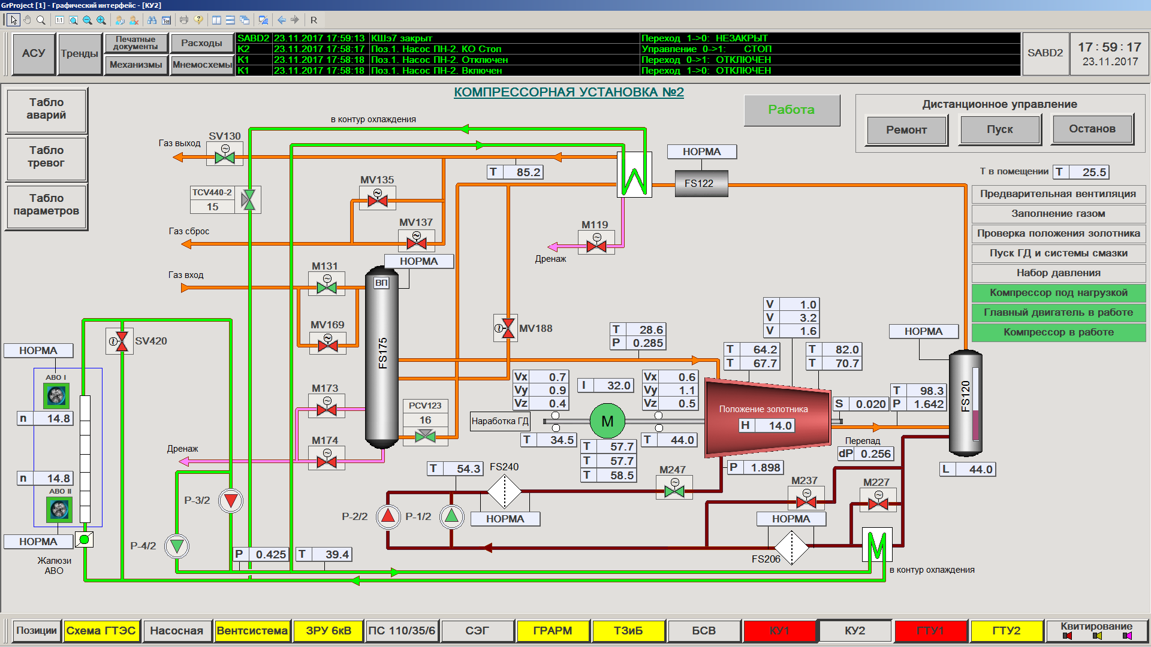This screenshot has height=647, width=1151.
Task: Click the blue back arrow icon
Action: point(282,20)
